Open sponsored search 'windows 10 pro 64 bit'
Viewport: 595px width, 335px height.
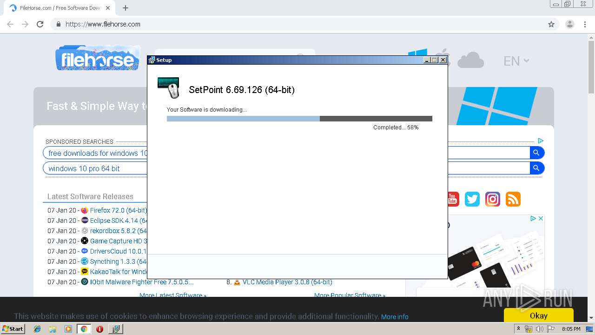(84, 168)
